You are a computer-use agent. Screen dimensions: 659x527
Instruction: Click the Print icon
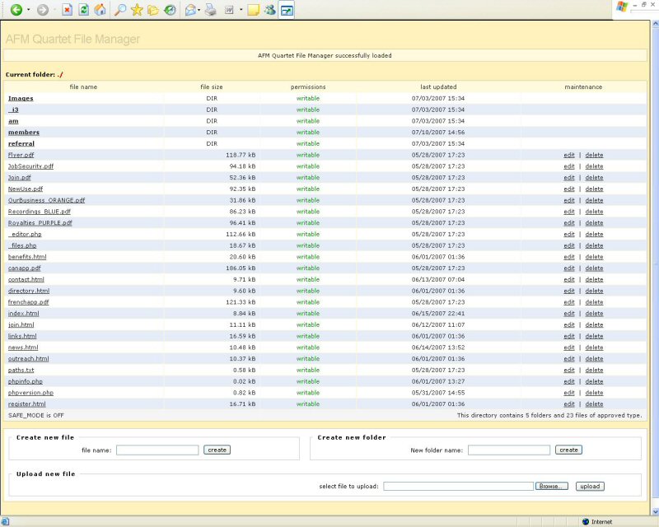(211, 10)
